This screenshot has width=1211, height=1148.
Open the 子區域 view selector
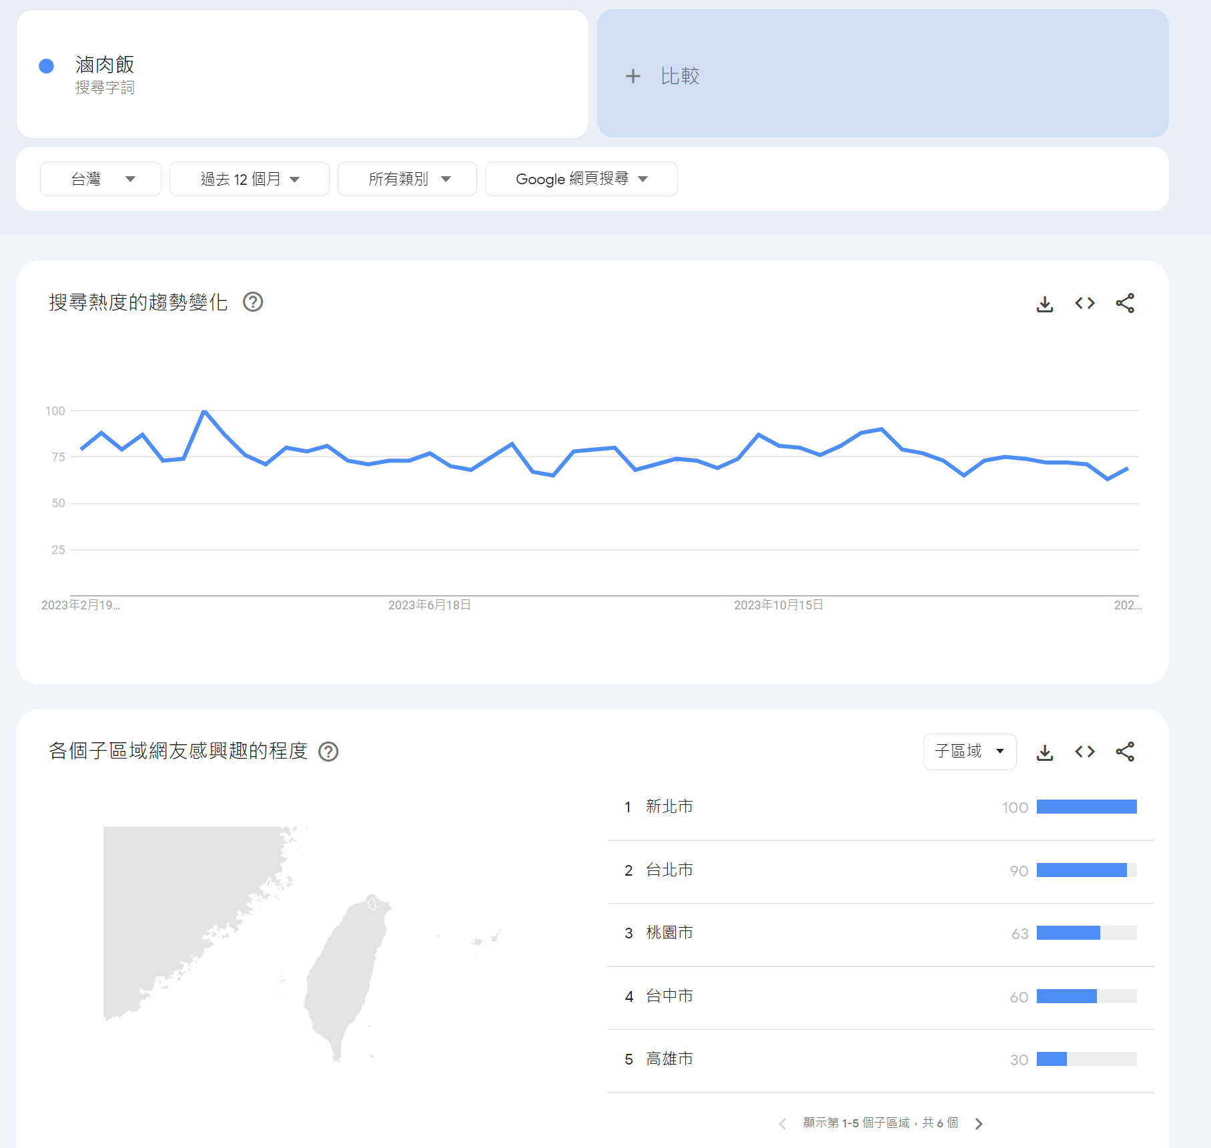click(969, 752)
